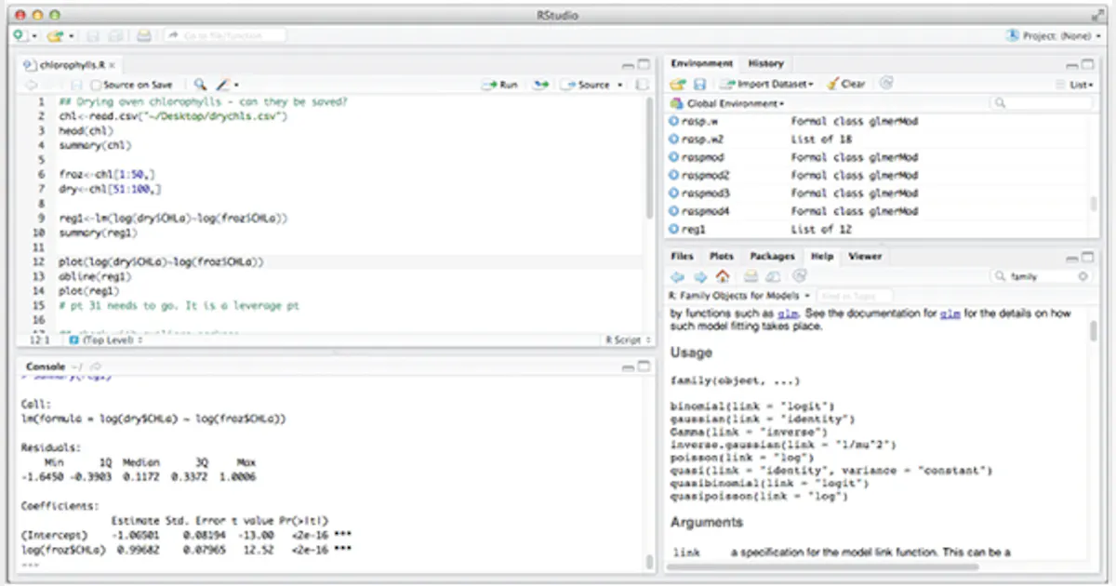This screenshot has height=586, width=1116.
Task: Click the second glm link in Help text
Action: (950, 314)
